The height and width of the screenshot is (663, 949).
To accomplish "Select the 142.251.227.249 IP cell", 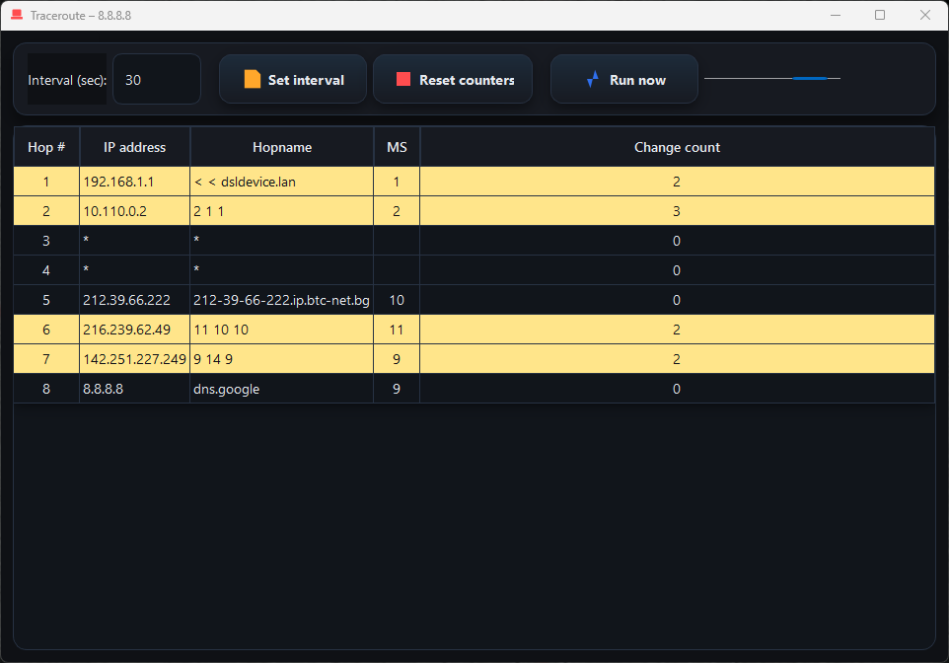I will pyautogui.click(x=134, y=359).
